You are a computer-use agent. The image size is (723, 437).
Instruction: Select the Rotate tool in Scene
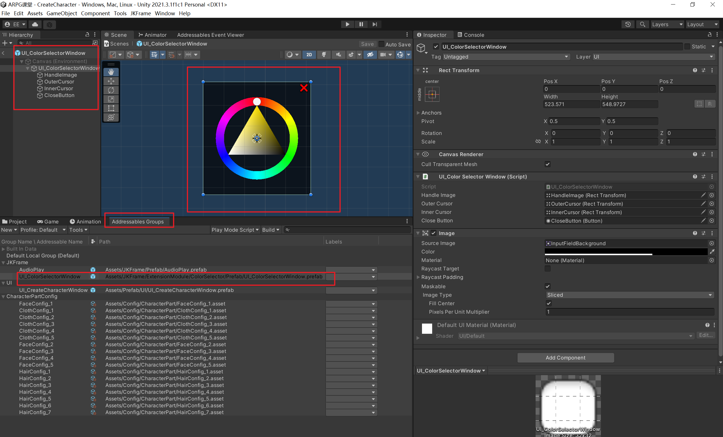click(111, 90)
